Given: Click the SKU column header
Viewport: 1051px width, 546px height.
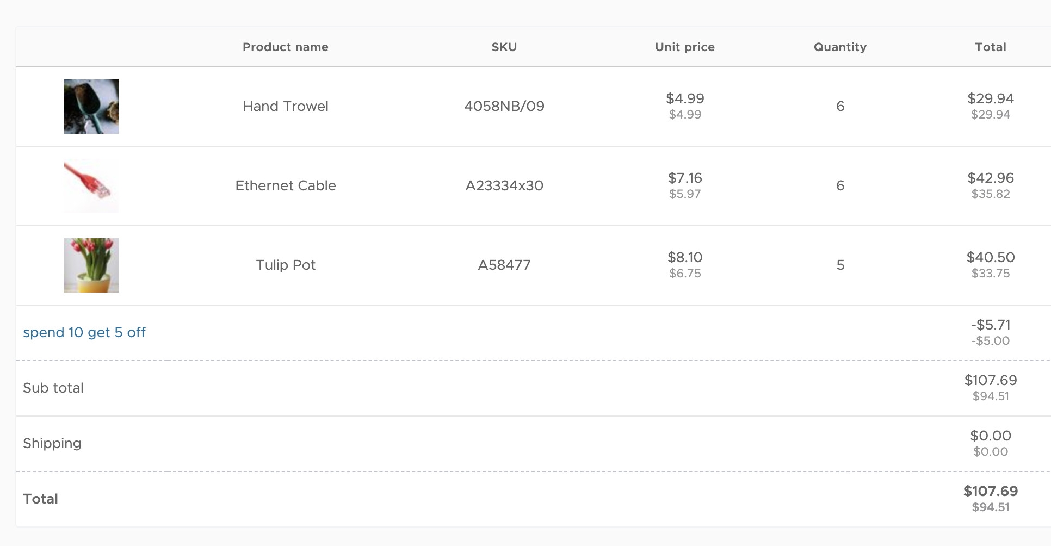Looking at the screenshot, I should (504, 47).
